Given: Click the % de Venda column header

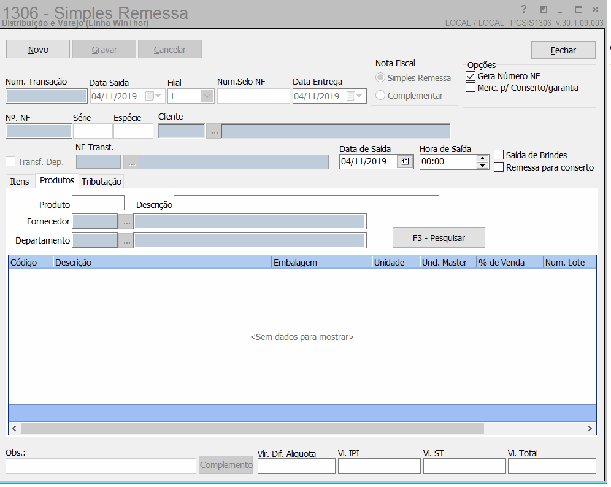Looking at the screenshot, I should (x=510, y=263).
